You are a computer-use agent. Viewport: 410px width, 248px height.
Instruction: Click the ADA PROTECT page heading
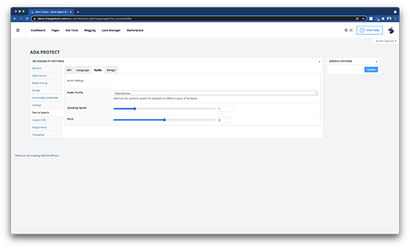(44, 52)
